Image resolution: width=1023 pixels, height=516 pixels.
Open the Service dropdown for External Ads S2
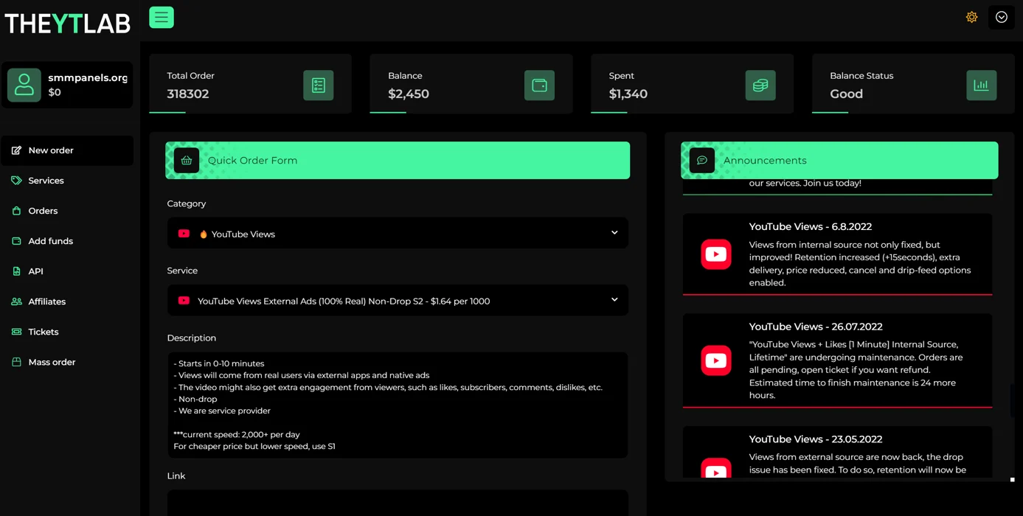tap(398, 300)
